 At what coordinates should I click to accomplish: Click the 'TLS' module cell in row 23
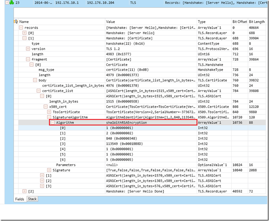(x=133, y=3)
